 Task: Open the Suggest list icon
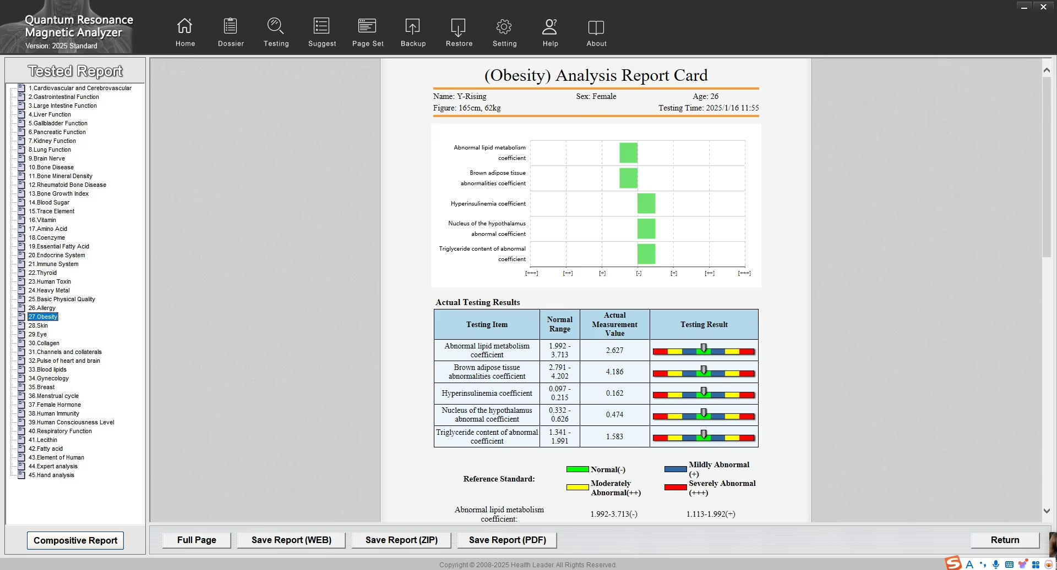[x=322, y=26]
